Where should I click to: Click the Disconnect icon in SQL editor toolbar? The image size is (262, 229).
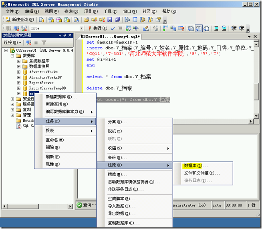coord(16,28)
